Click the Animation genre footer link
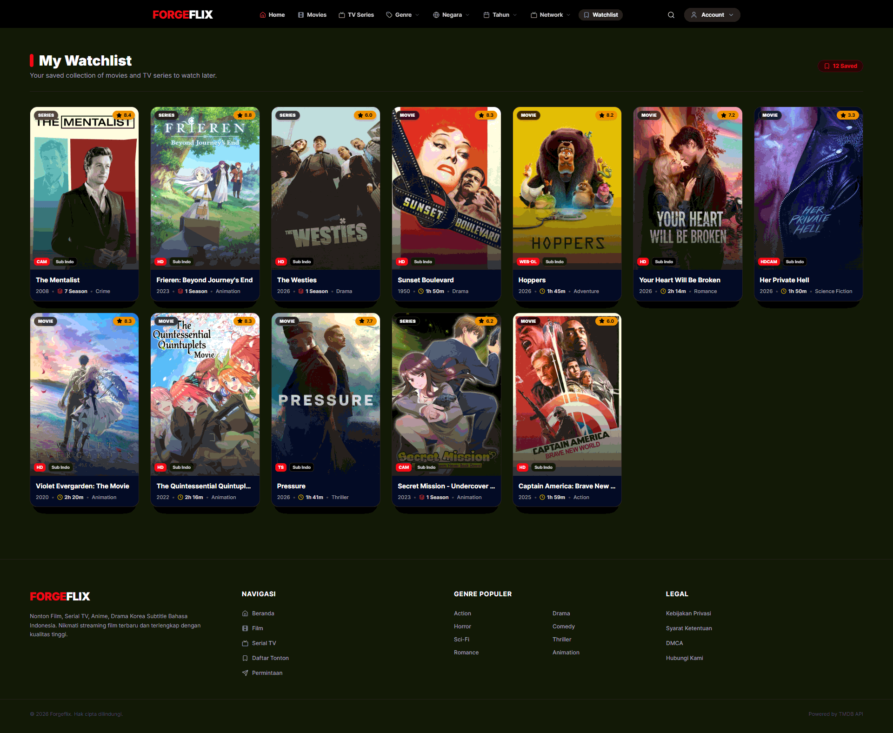The height and width of the screenshot is (733, 893). (566, 653)
